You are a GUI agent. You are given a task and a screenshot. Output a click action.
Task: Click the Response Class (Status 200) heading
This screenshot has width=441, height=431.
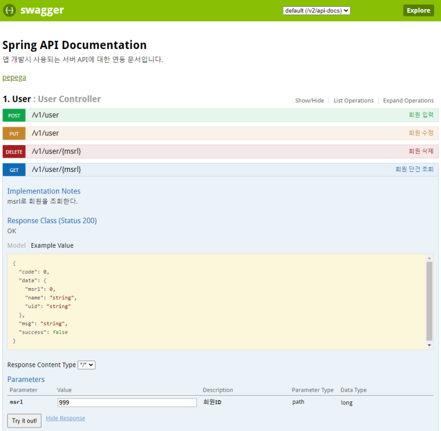[52, 220]
